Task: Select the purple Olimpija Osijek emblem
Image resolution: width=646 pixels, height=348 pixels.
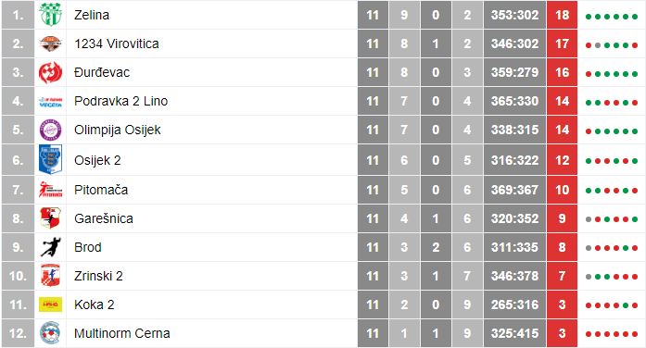Action: pos(51,130)
